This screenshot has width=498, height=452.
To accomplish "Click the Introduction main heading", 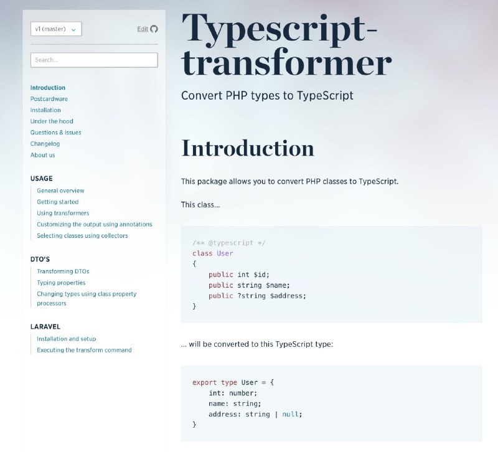I will (x=247, y=148).
